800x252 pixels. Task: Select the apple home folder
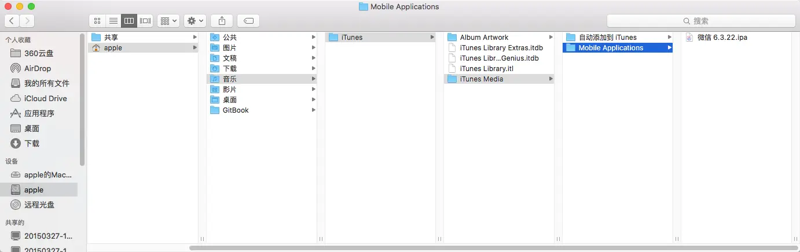pyautogui.click(x=143, y=47)
